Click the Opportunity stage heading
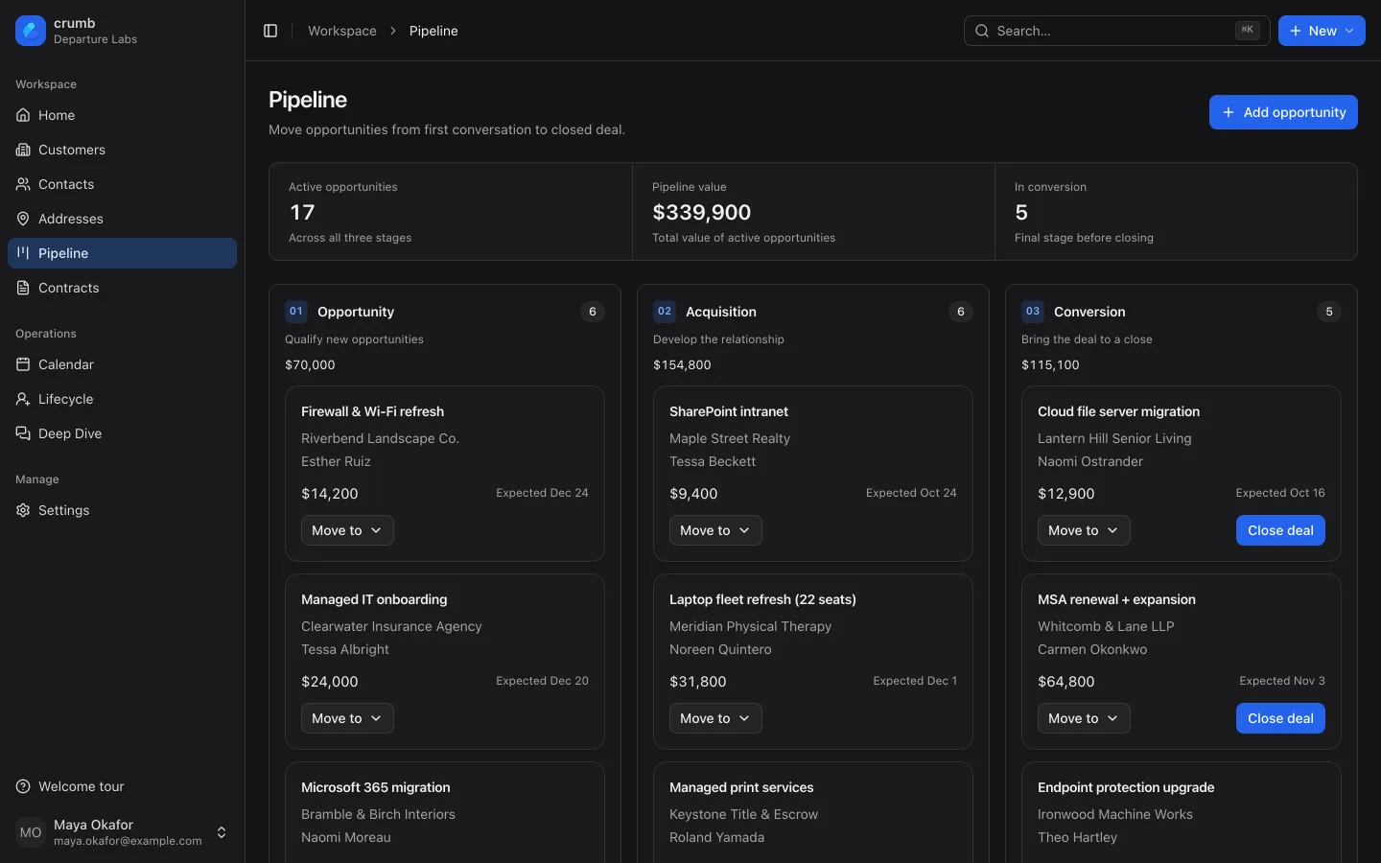 coord(356,312)
